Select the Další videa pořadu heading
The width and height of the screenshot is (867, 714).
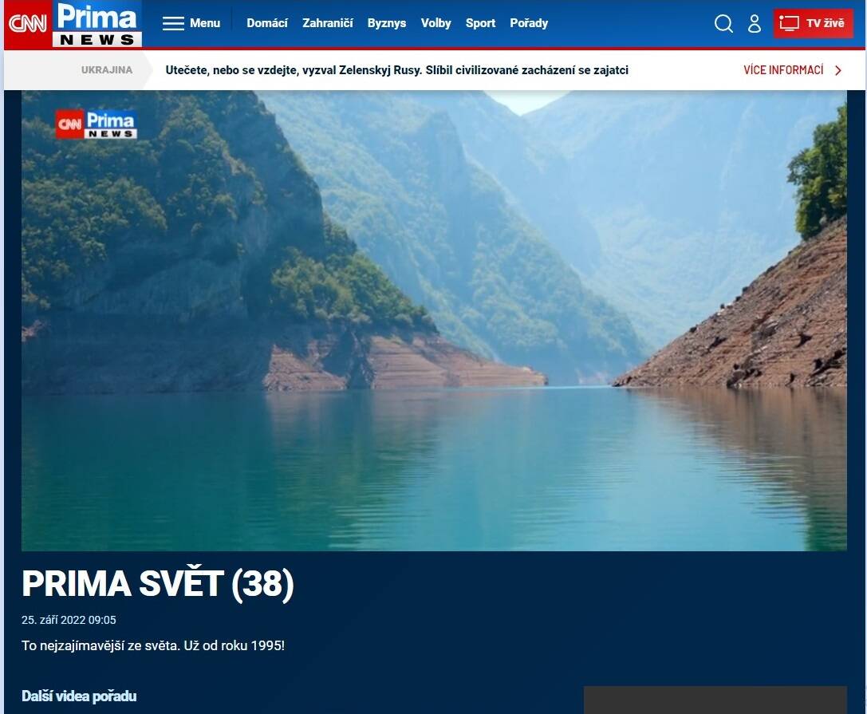(79, 696)
